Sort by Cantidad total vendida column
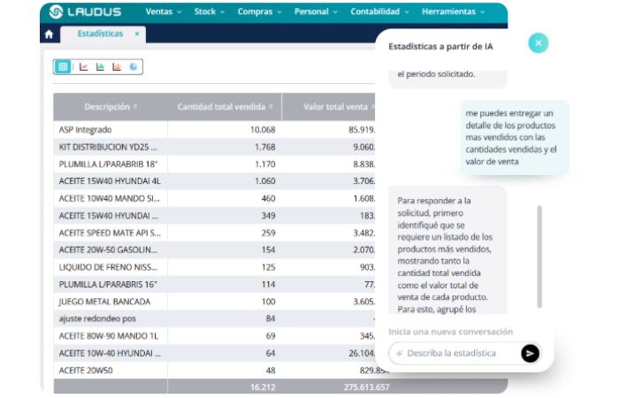This screenshot has width=619, height=398. [225, 107]
